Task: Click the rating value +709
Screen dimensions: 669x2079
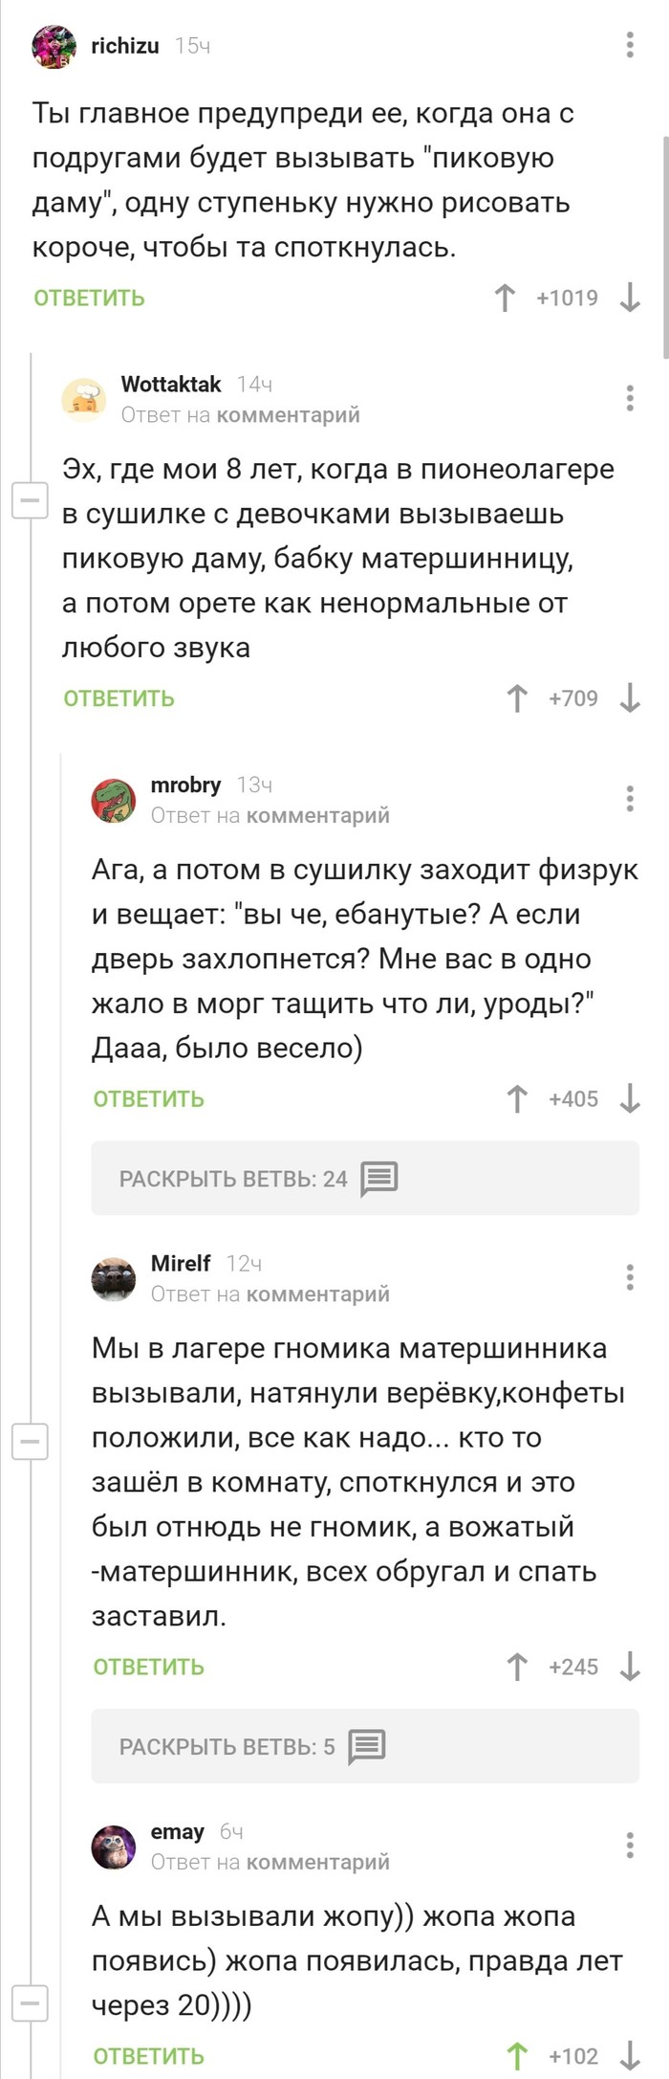Action: [x=571, y=698]
